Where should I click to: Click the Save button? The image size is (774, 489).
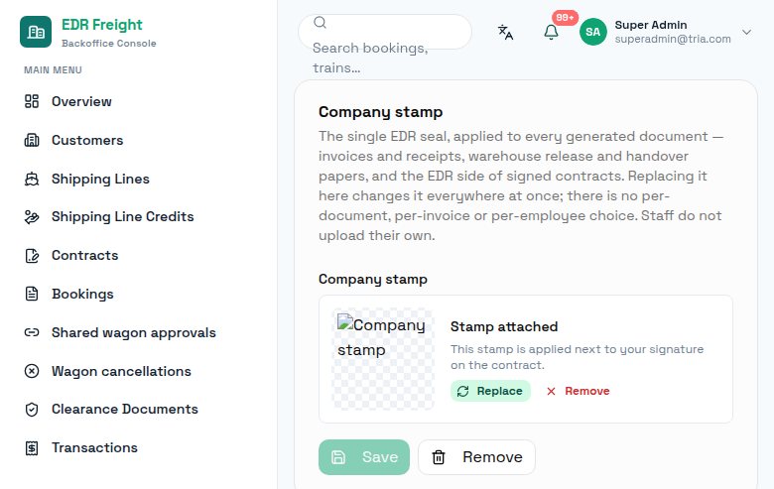pyautogui.click(x=364, y=457)
